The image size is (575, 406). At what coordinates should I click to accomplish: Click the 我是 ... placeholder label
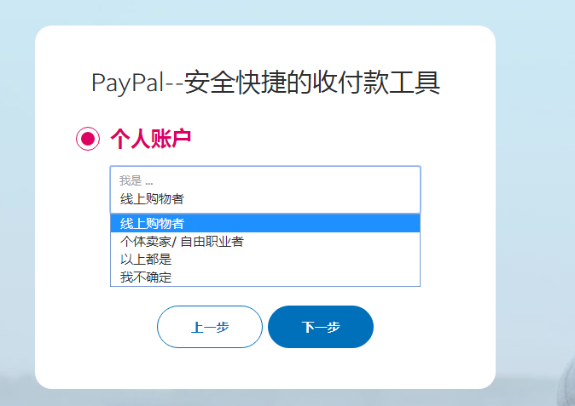click(x=136, y=180)
